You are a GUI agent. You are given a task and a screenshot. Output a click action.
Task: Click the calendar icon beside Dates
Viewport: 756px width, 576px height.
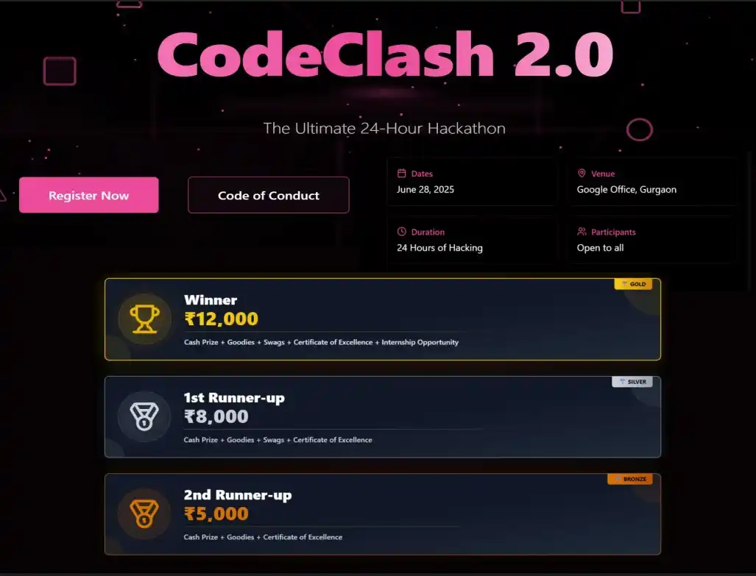[x=402, y=173]
